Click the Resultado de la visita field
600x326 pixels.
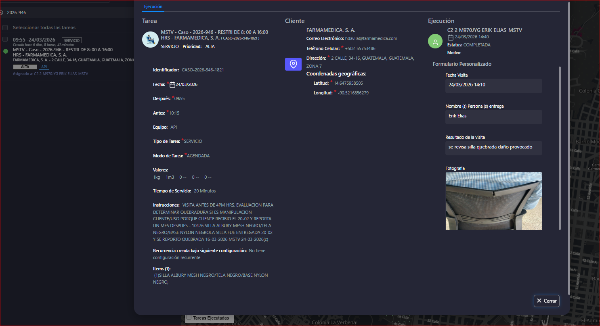click(x=493, y=148)
